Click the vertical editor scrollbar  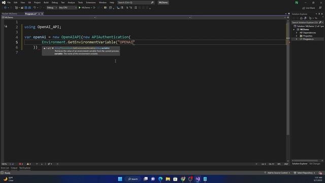[288, 79]
